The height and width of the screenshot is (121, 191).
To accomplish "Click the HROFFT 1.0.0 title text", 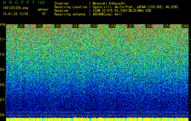I will [x=24, y=2].
